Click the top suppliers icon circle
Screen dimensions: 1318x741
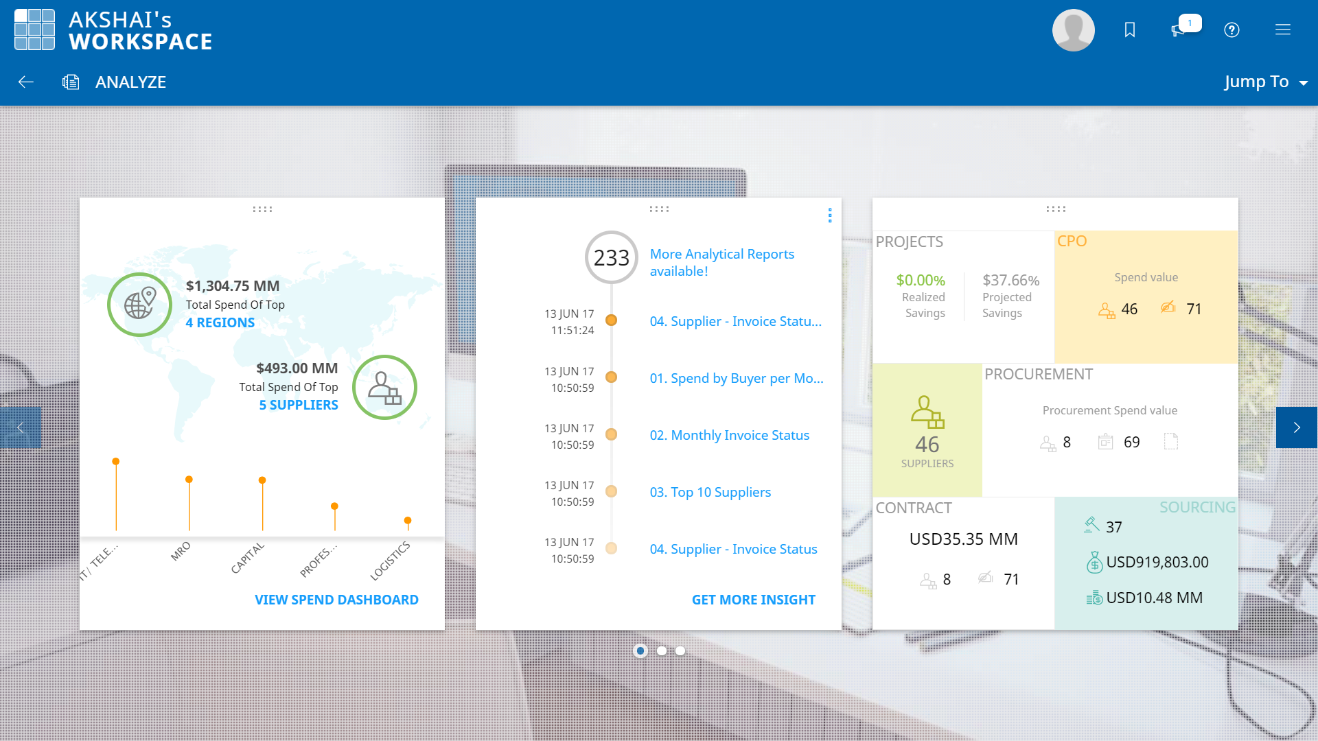click(x=384, y=387)
